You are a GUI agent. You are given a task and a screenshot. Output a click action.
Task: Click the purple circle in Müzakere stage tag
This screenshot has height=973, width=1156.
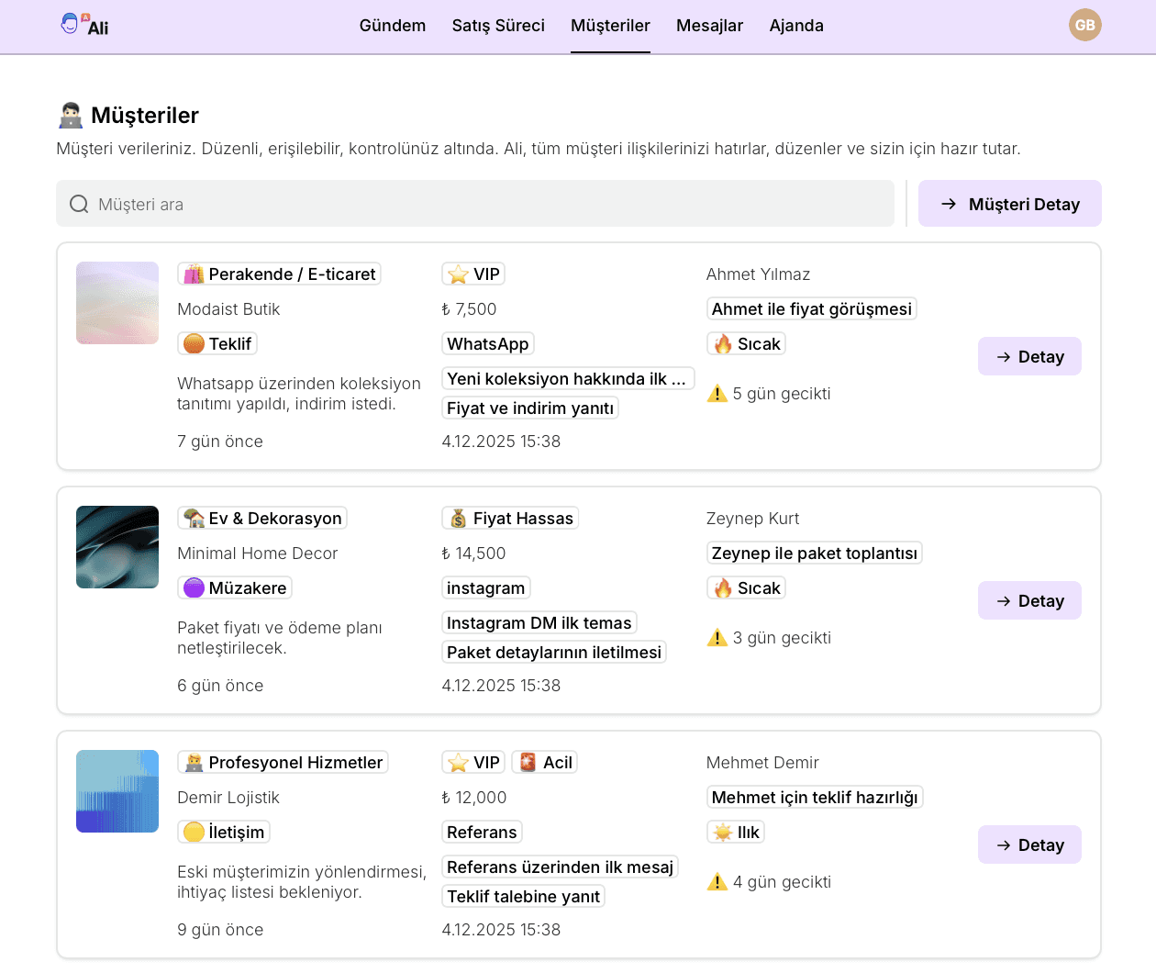click(194, 588)
